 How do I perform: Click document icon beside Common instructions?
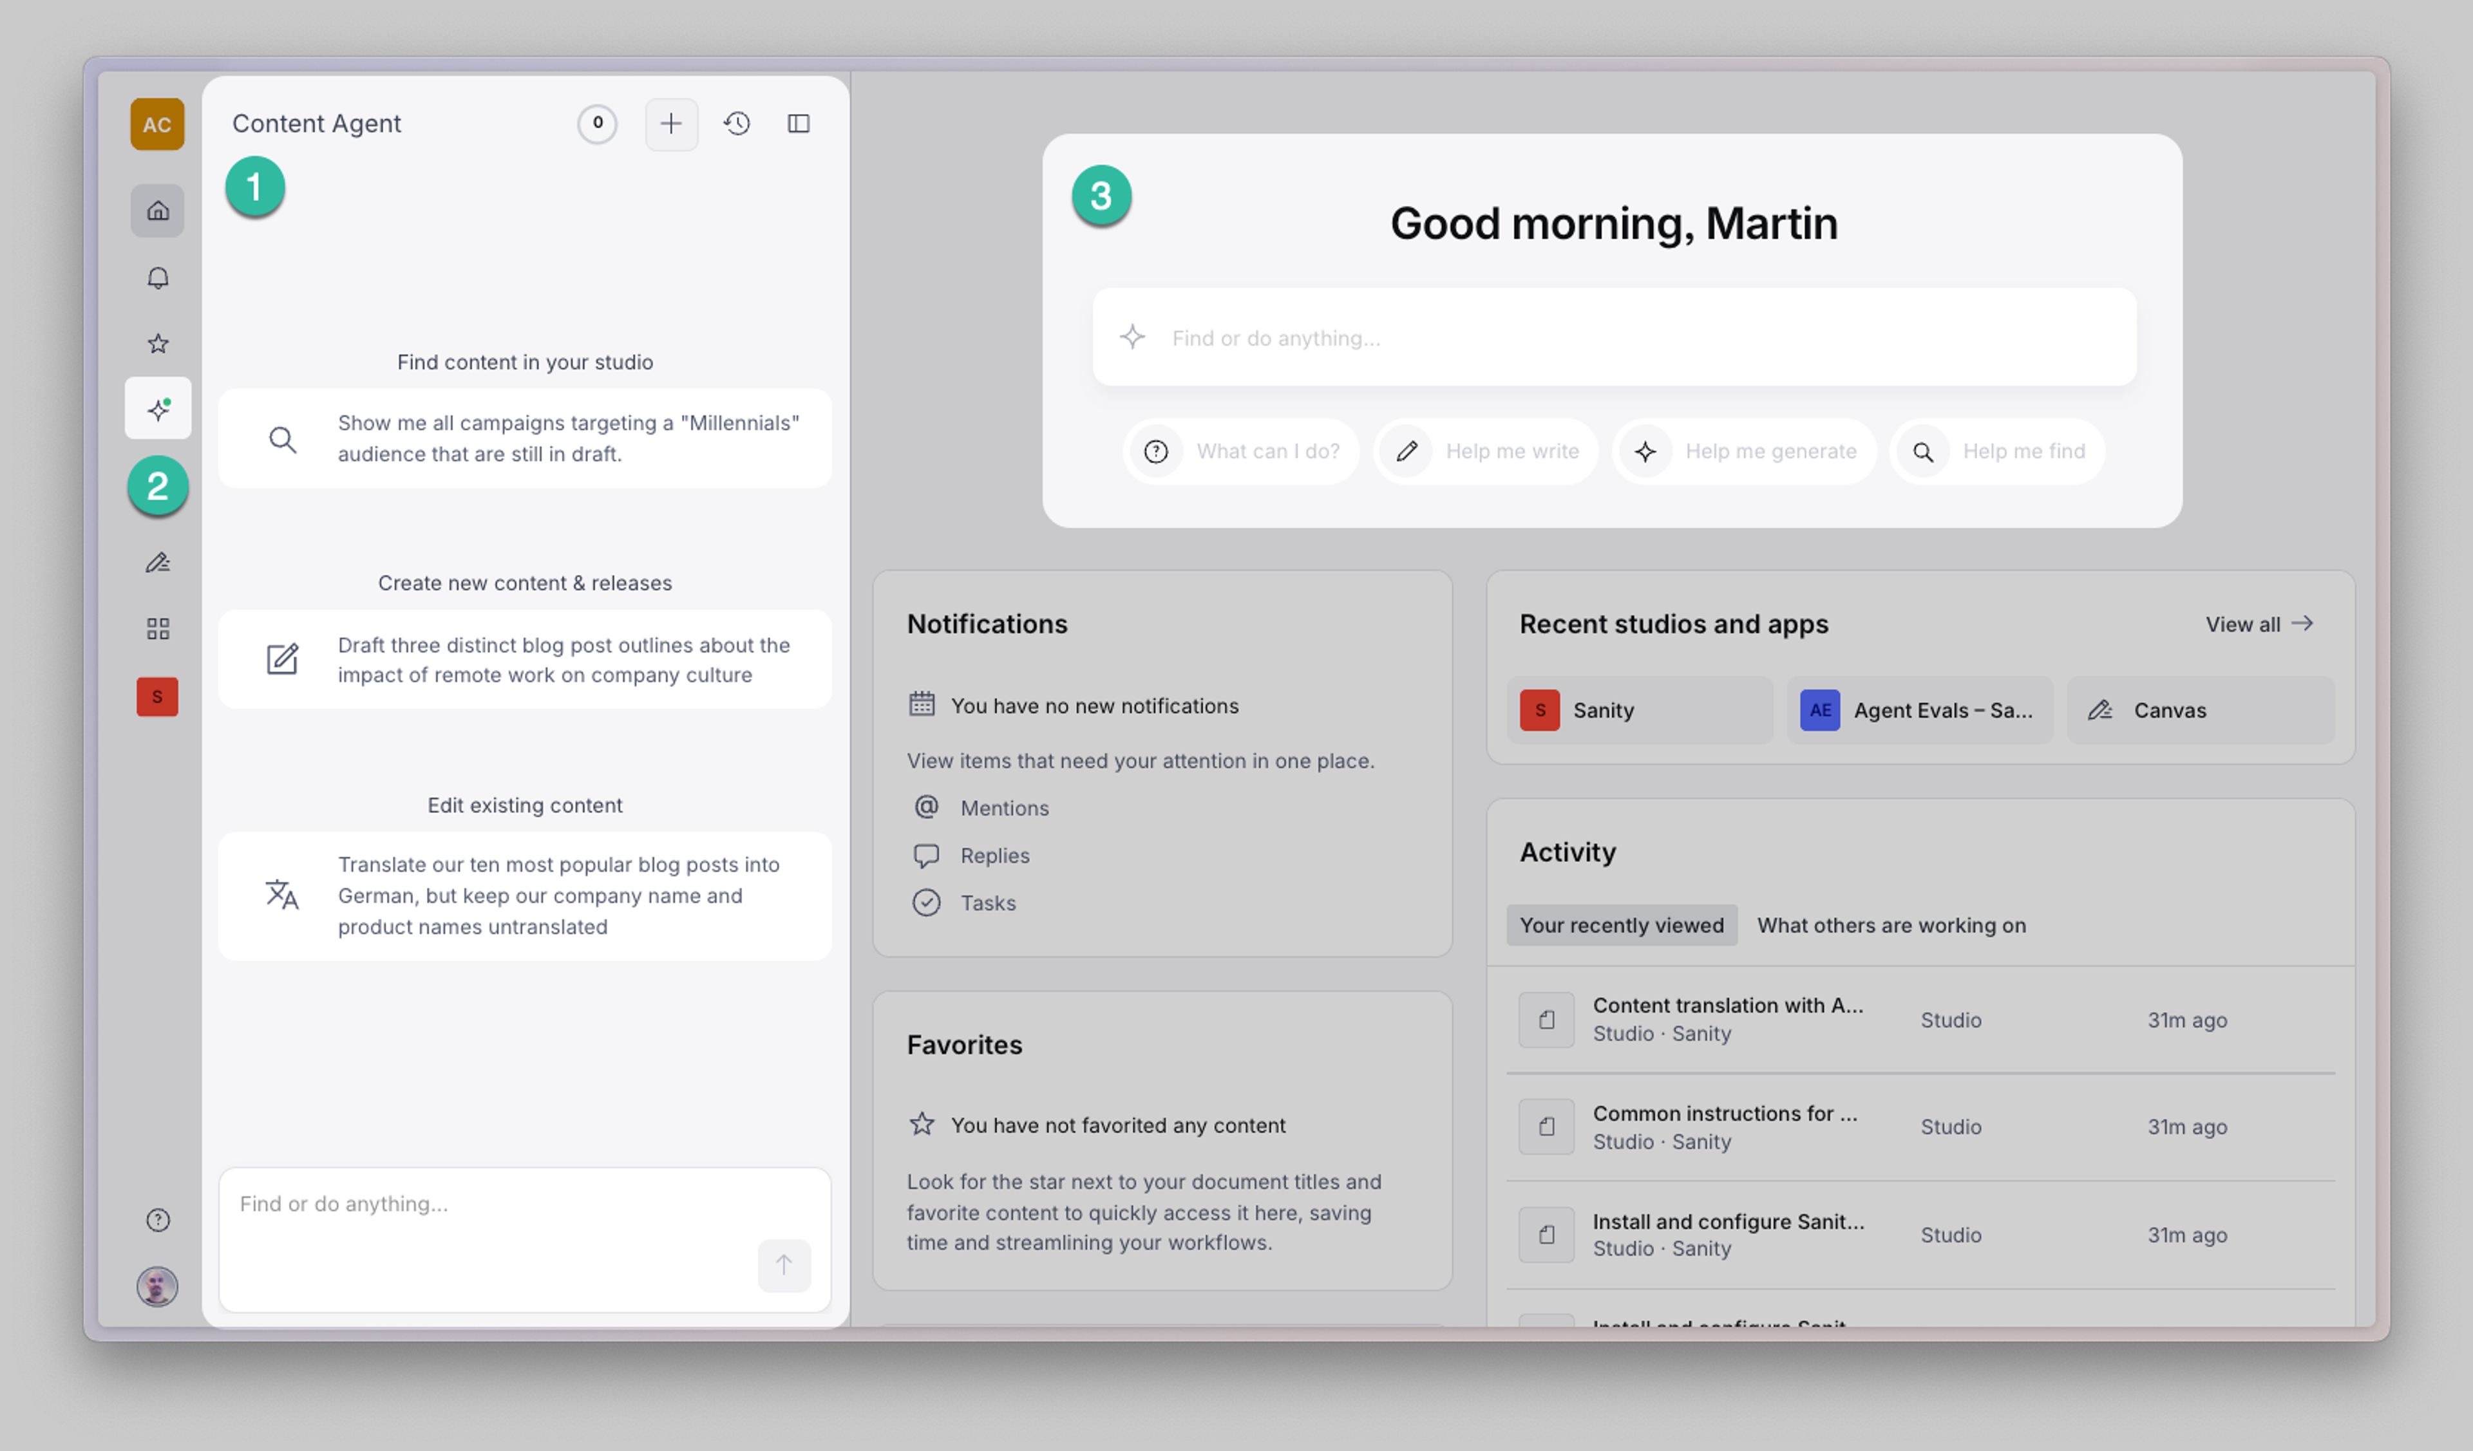1547,1127
